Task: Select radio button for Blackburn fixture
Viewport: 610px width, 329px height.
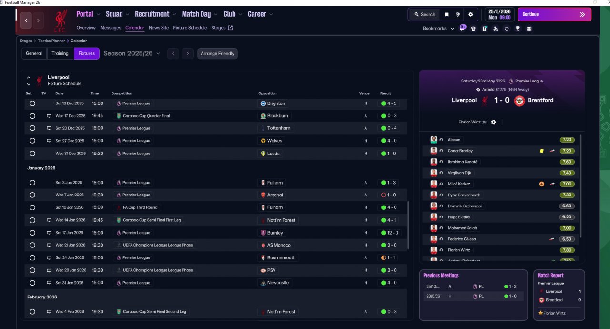Action: 32,116
